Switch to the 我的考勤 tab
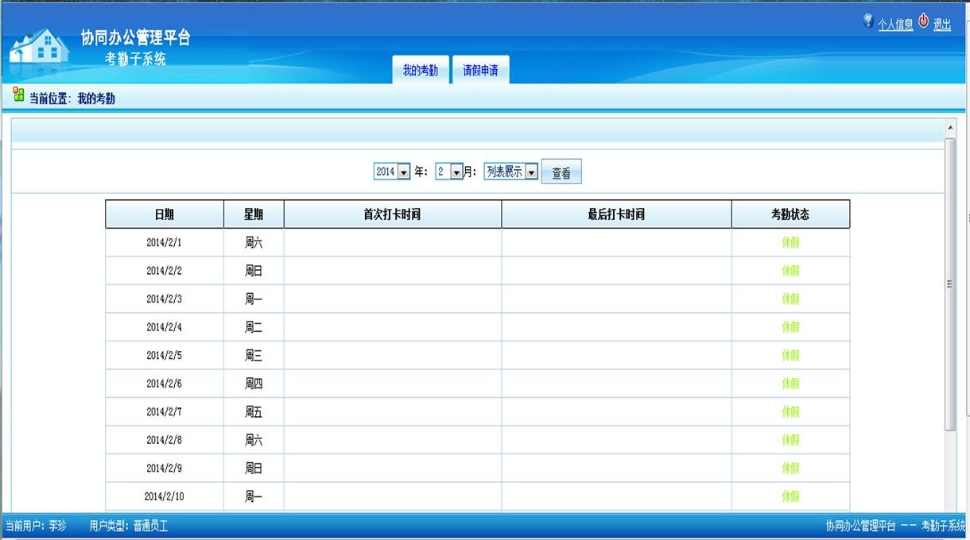Viewport: 970px width, 540px height. point(420,71)
